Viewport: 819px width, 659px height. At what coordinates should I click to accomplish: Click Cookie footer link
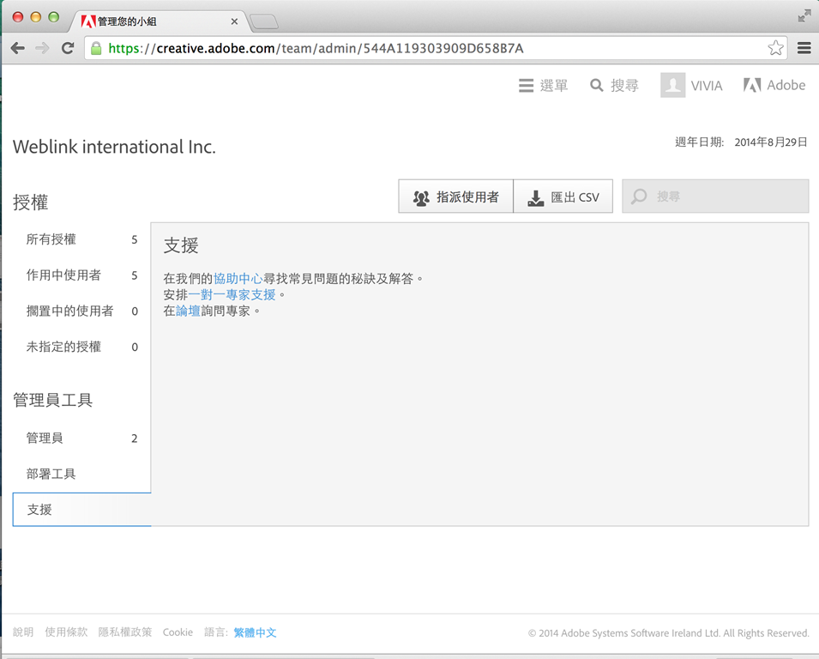[178, 632]
